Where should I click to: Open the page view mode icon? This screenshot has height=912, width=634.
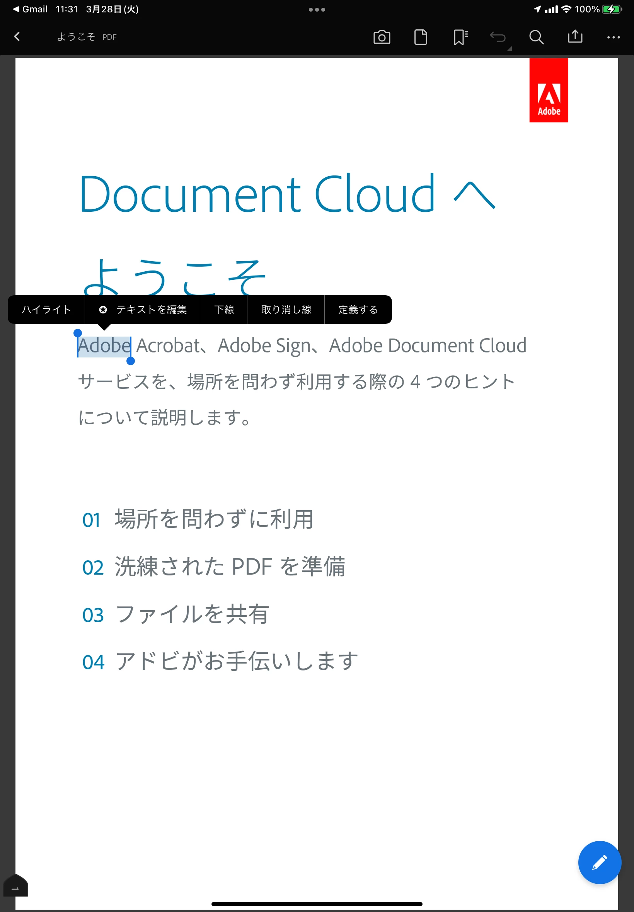[421, 37]
